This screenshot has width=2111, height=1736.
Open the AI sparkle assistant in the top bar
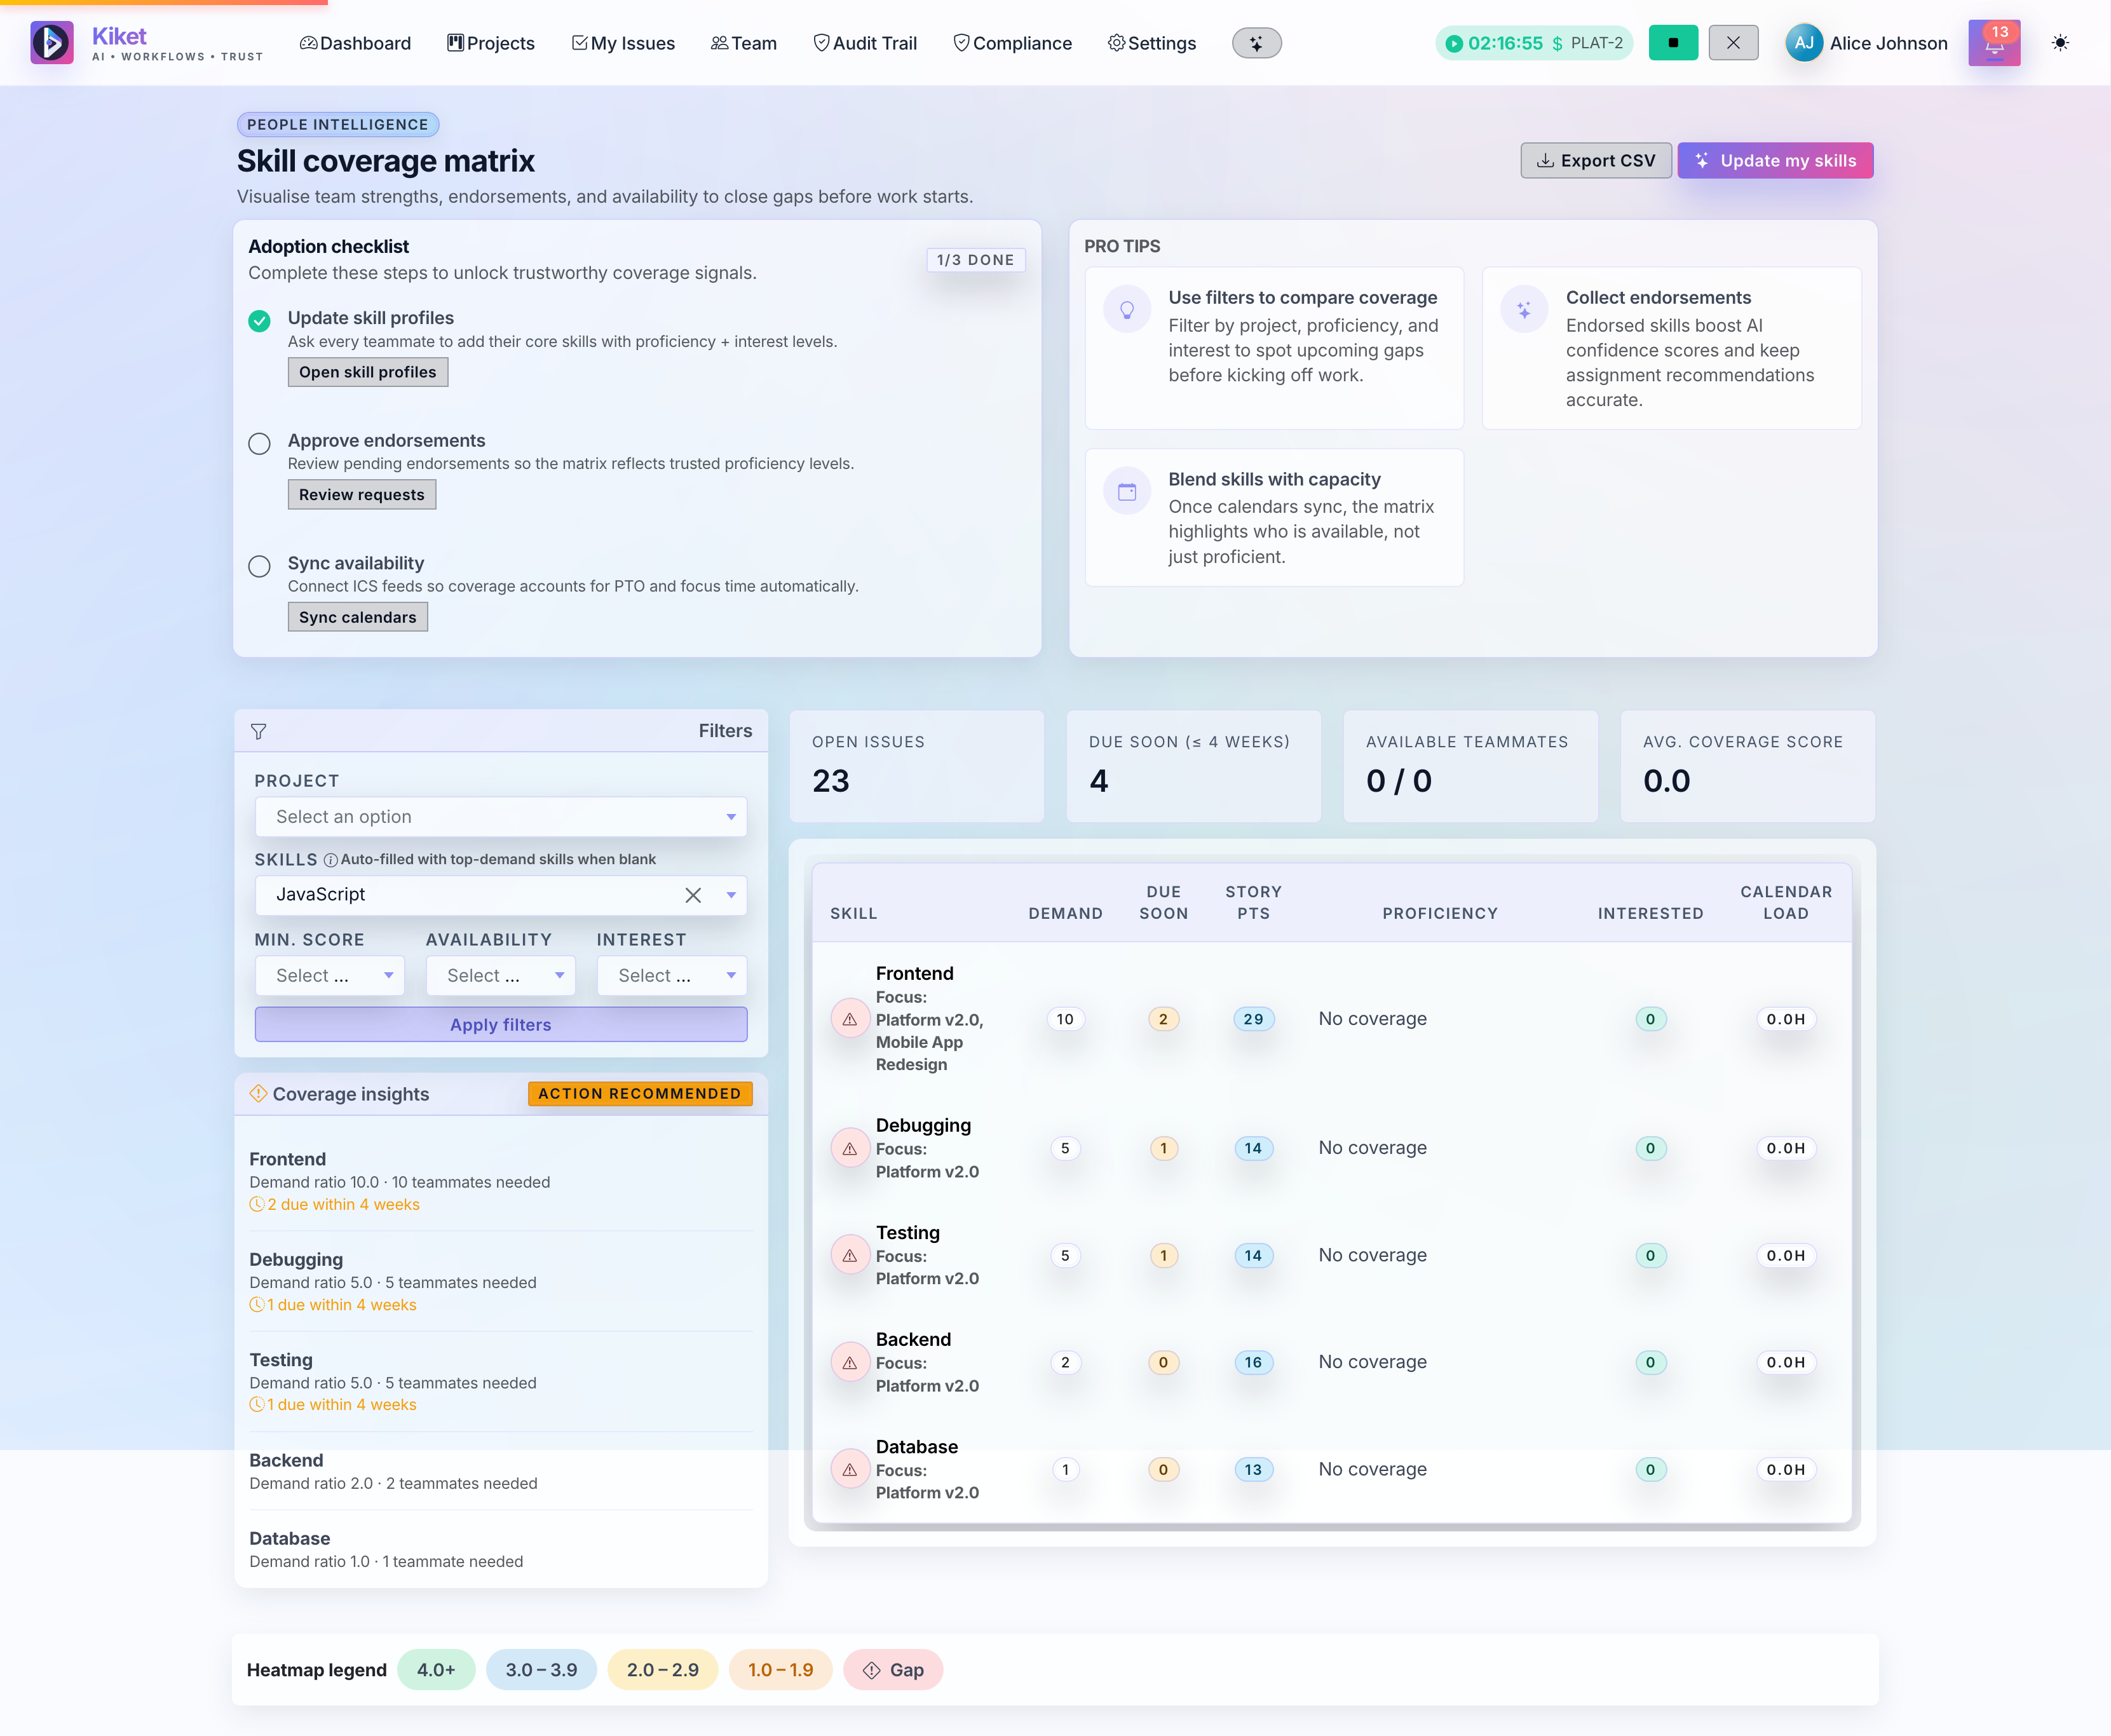pyautogui.click(x=1256, y=43)
